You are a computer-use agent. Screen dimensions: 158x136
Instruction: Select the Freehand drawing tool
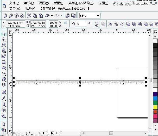tap(4, 51)
